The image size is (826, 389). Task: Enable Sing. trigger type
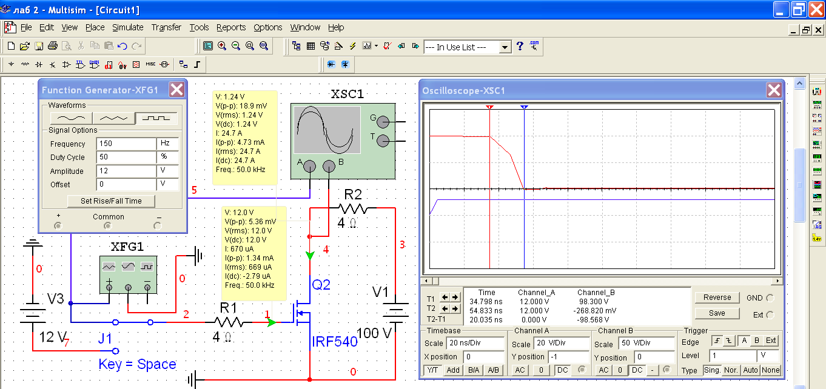pyautogui.click(x=713, y=370)
